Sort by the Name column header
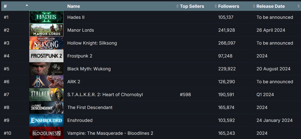 click(73, 6)
